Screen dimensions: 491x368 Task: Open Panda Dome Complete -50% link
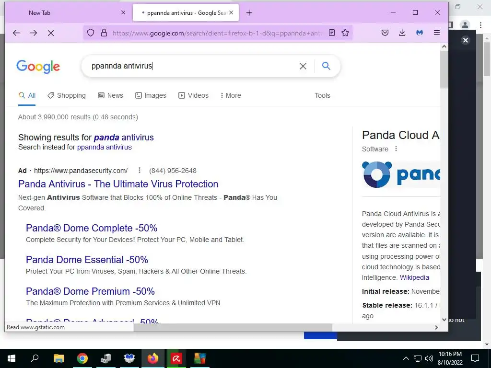coord(92,228)
